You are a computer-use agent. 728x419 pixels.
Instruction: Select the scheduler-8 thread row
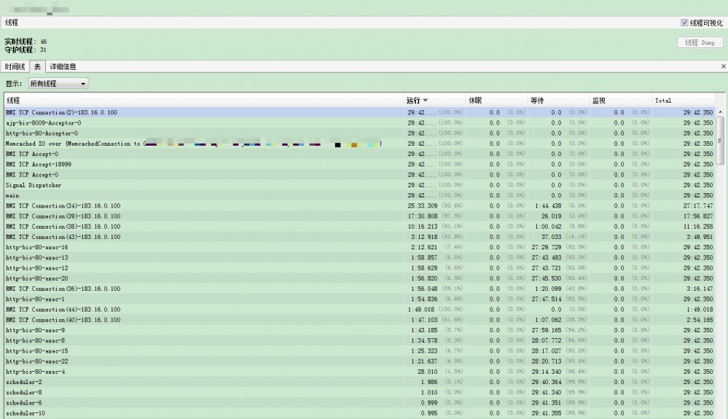pyautogui.click(x=360, y=393)
